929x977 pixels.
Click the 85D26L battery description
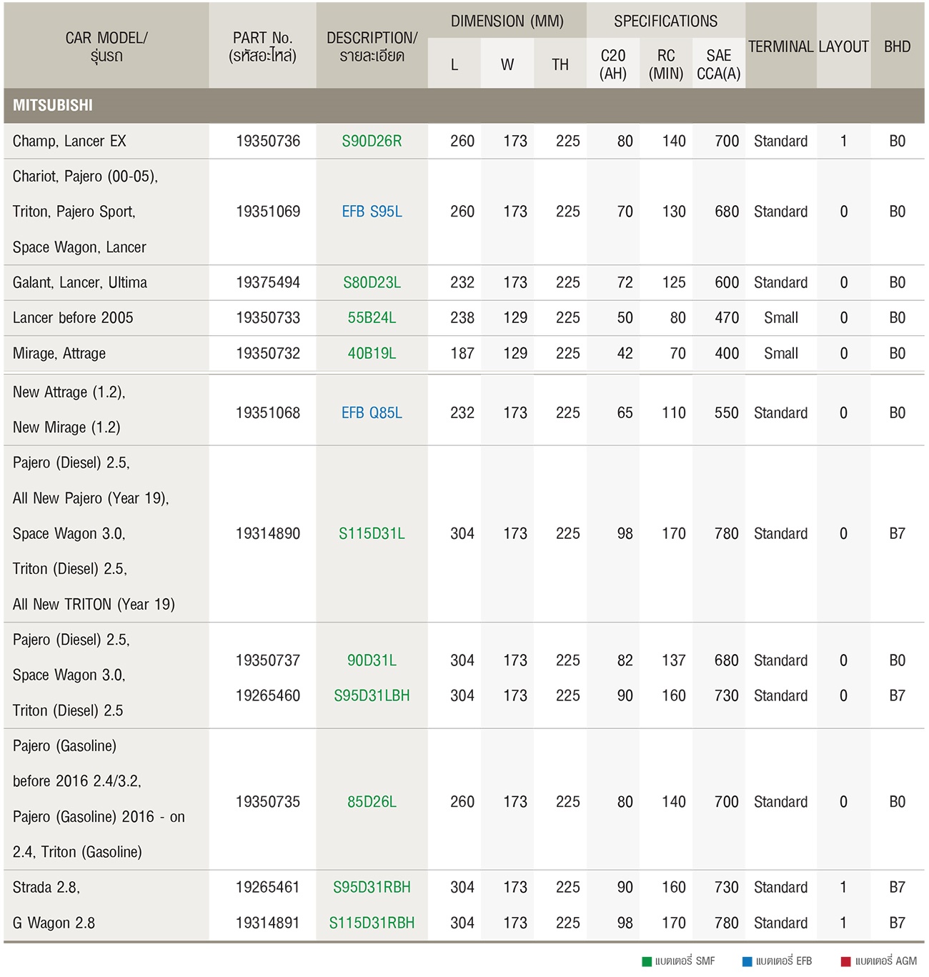[372, 802]
